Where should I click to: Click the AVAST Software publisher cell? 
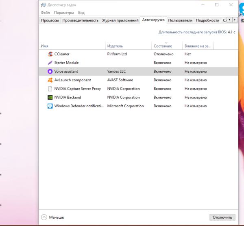[120, 80]
